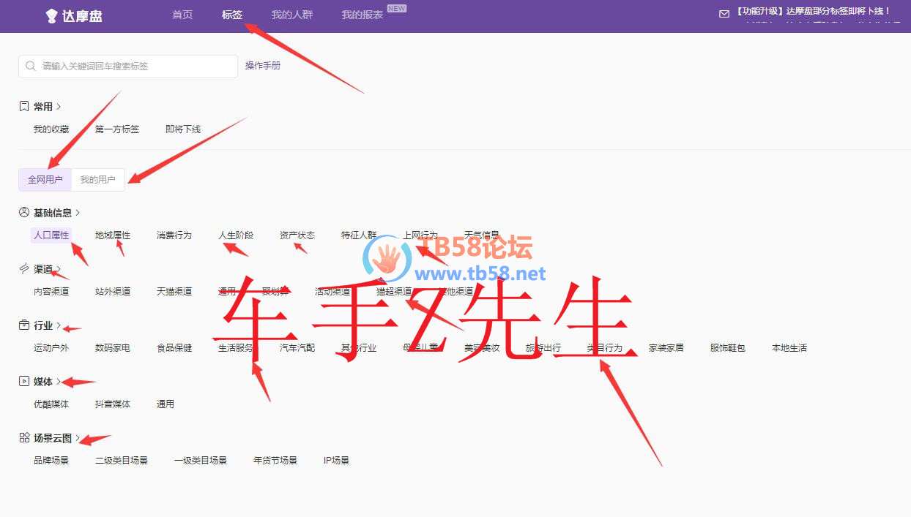Open the 首页 navigation tab
Image resolution: width=911 pixels, height=517 pixels.
pos(182,15)
